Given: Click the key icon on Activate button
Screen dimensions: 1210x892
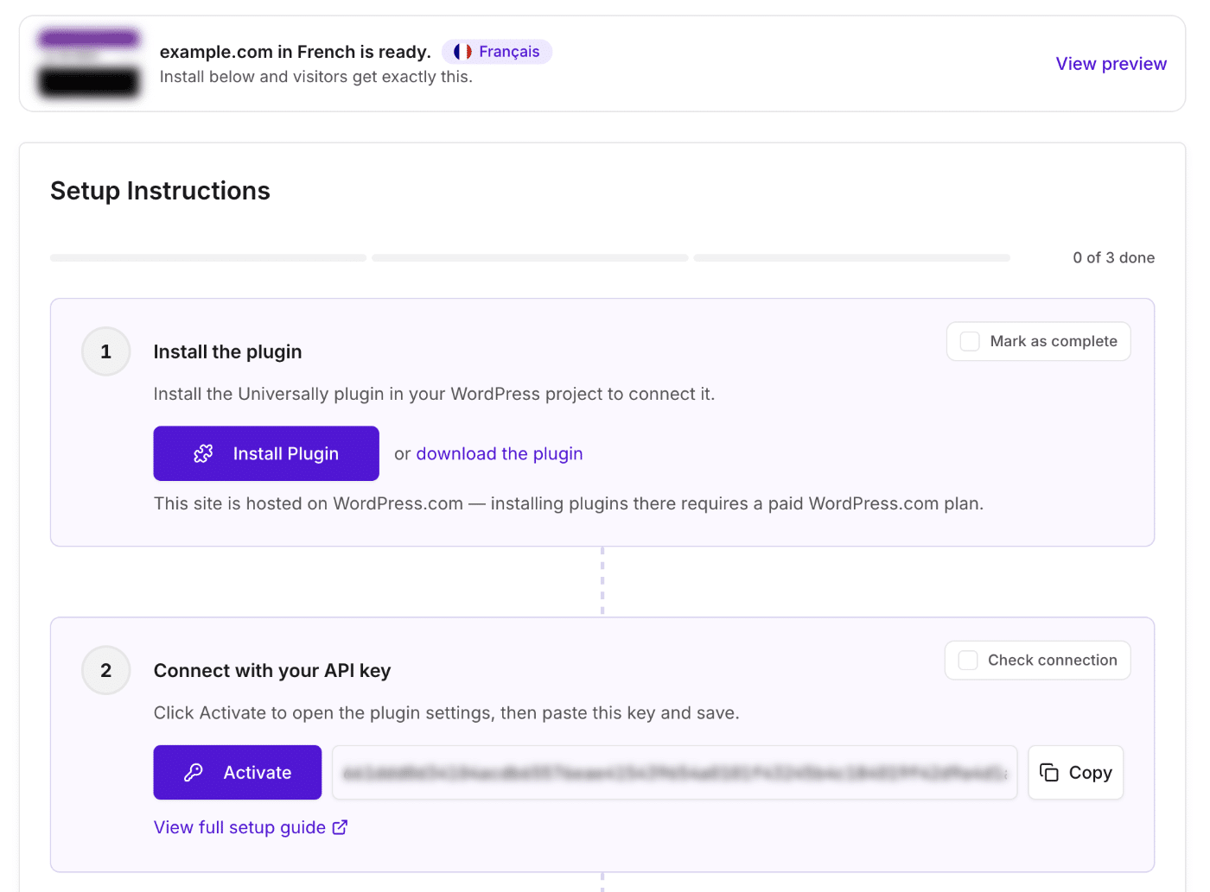Looking at the screenshot, I should point(194,772).
